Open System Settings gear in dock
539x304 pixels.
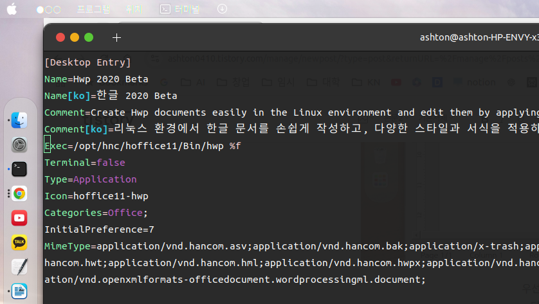(19, 145)
